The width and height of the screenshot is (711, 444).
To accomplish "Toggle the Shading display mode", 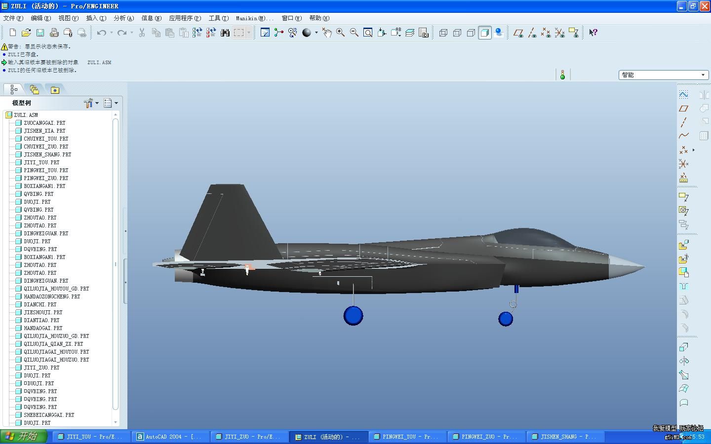I will tap(485, 33).
